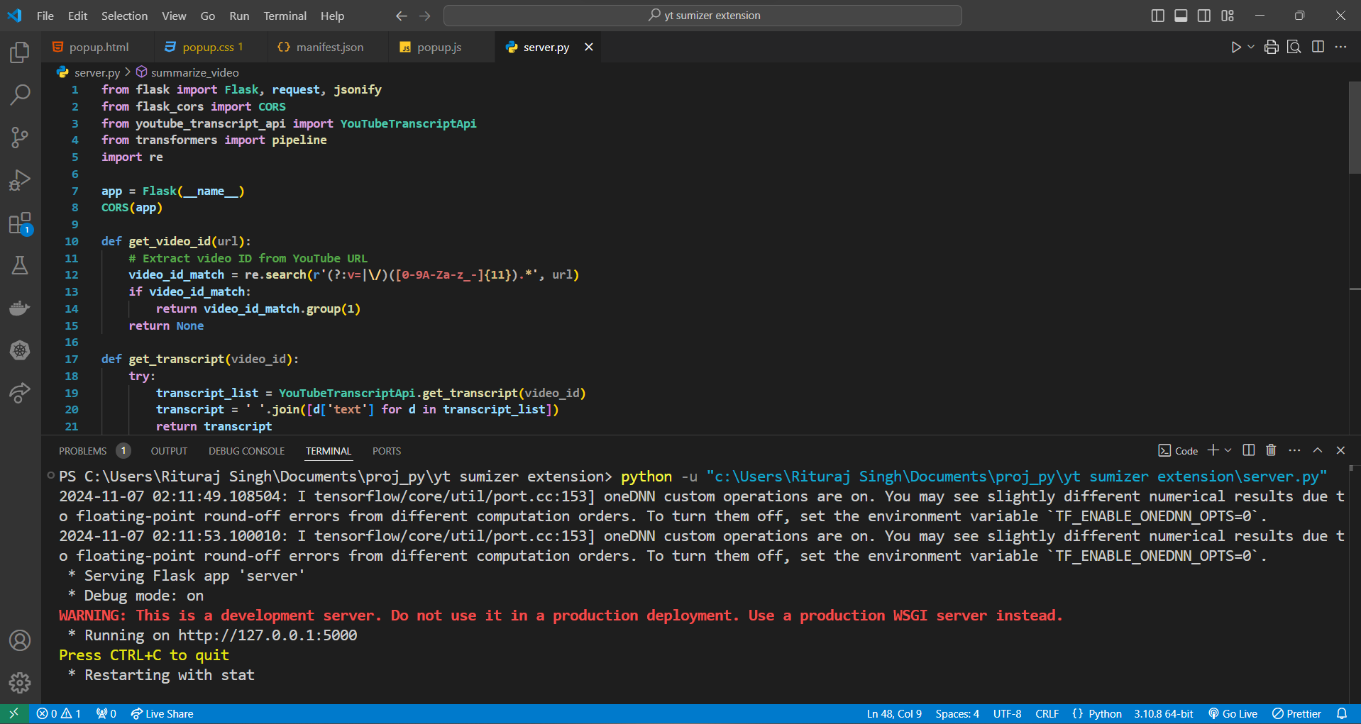Switch to manifest.json tab
Screen dimensions: 1361x724
329,47
